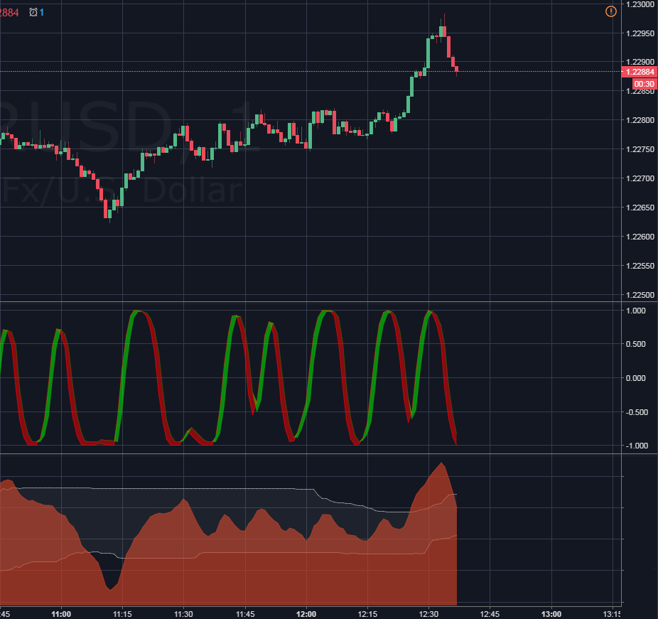658x619 pixels.
Task: Click the dotted red current price line
Action: pyautogui.click(x=311, y=72)
